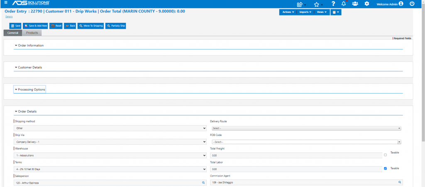Viewport: 425px width, 187px height.
Task: Click the page vertical scrollbar
Action: 423,73
